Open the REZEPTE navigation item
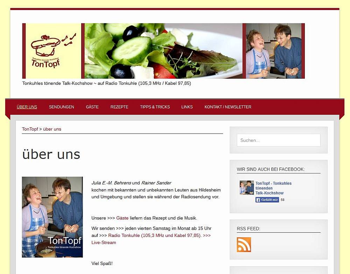The height and width of the screenshot is (274, 350). coord(119,107)
